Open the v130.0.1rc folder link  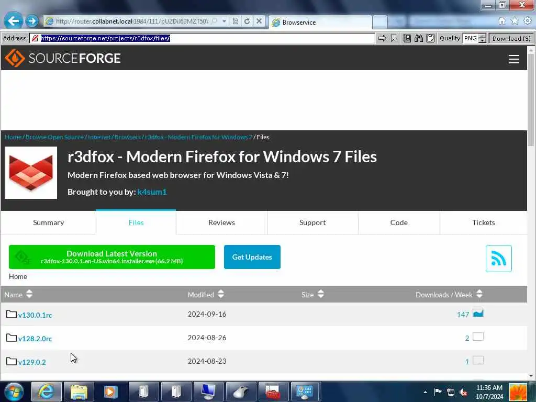point(35,315)
